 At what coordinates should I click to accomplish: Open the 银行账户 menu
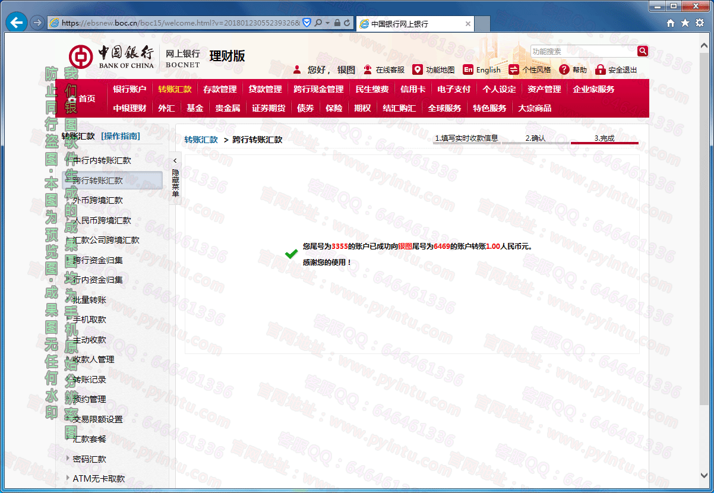129,89
